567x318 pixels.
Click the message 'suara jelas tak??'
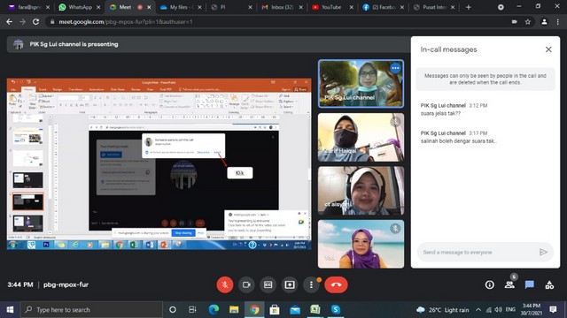(x=440, y=114)
